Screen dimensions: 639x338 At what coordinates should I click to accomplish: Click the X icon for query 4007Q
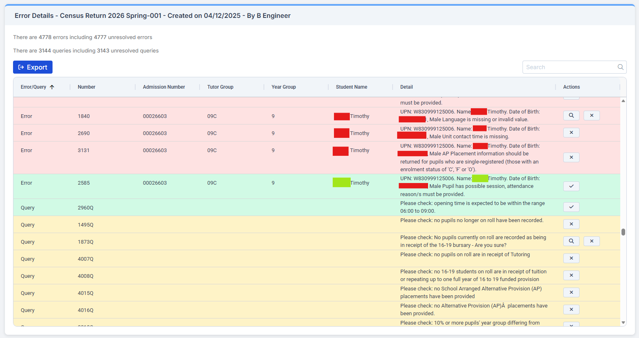pyautogui.click(x=571, y=258)
